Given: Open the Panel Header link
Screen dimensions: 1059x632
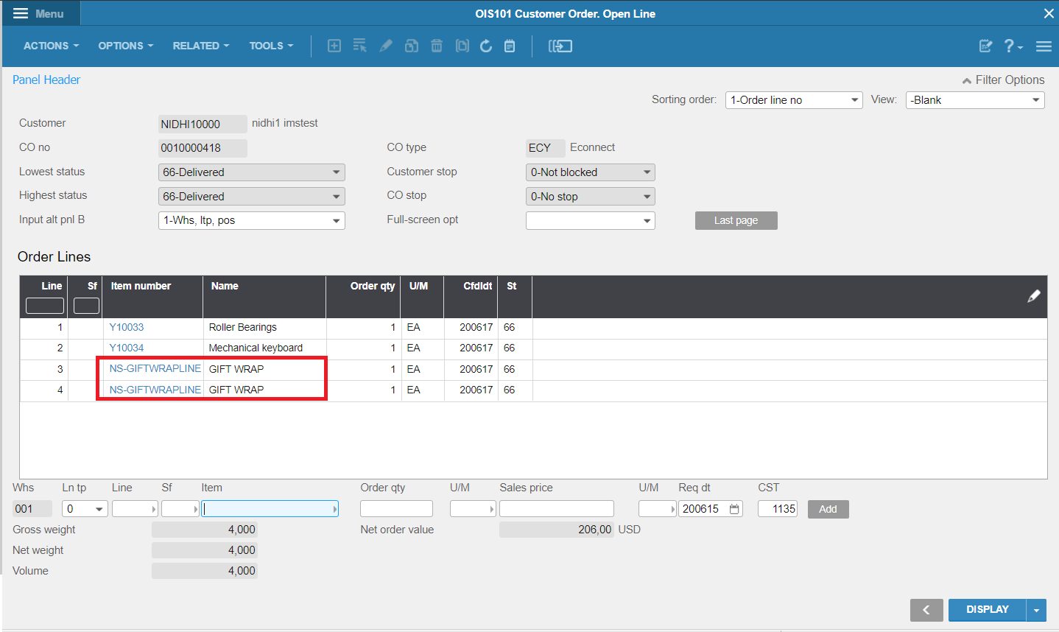Looking at the screenshot, I should tap(46, 80).
